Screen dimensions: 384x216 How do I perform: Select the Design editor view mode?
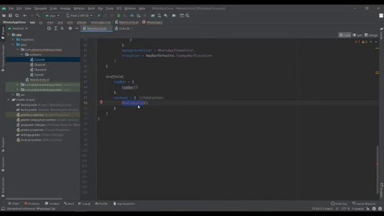[x=371, y=35]
